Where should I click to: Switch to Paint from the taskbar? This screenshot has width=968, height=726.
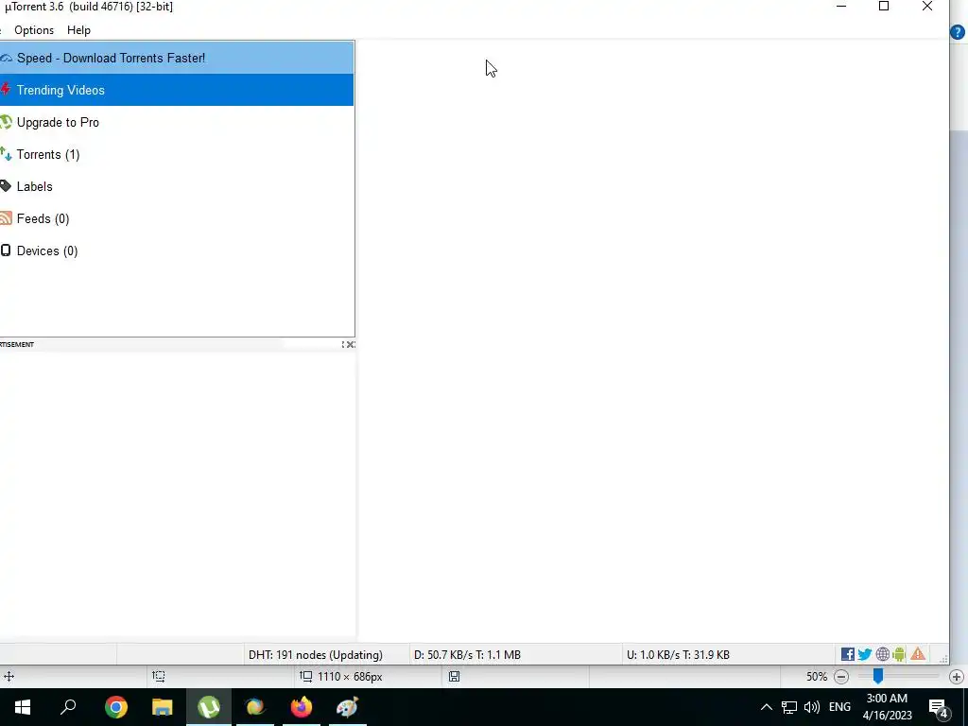(348, 707)
